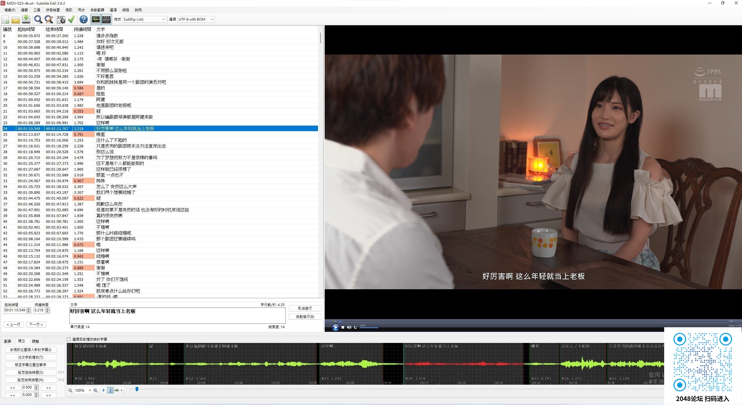The image size is (742, 405).
Task: Go to previous line with 上一行 button
Action: 13,325
